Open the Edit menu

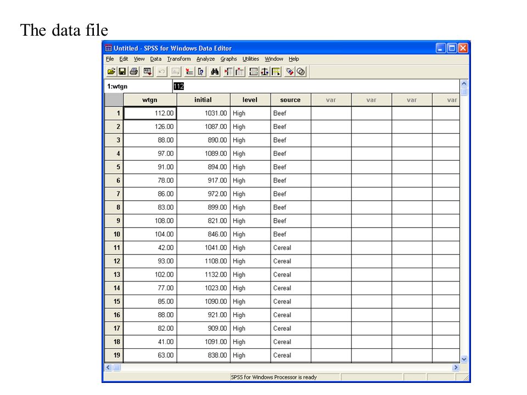click(x=124, y=59)
